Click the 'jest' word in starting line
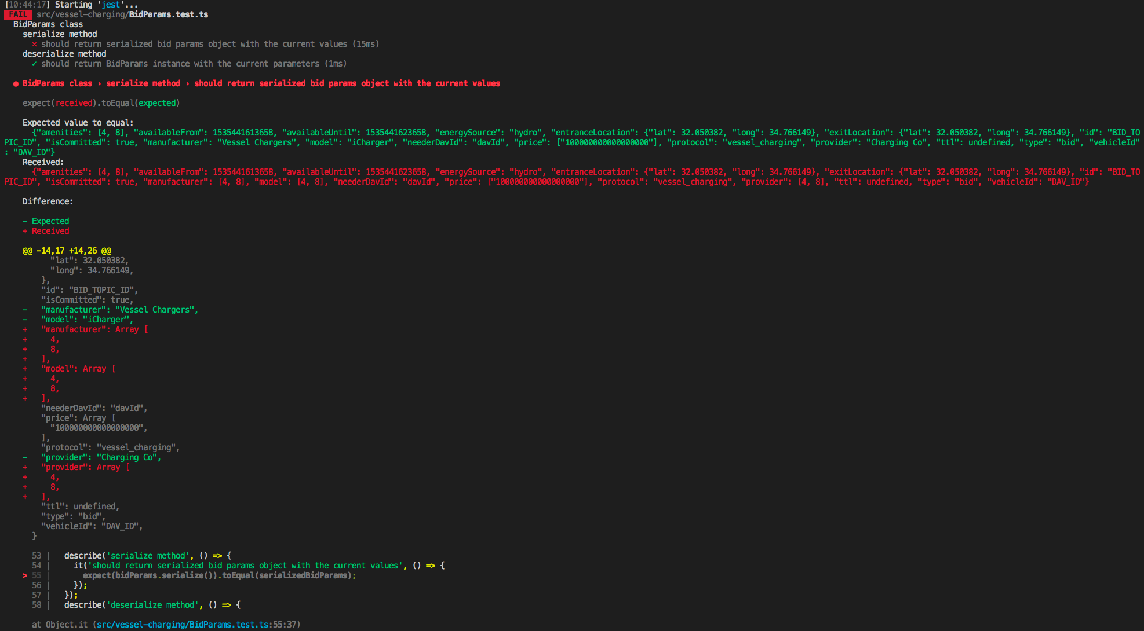The height and width of the screenshot is (631, 1144). [111, 5]
